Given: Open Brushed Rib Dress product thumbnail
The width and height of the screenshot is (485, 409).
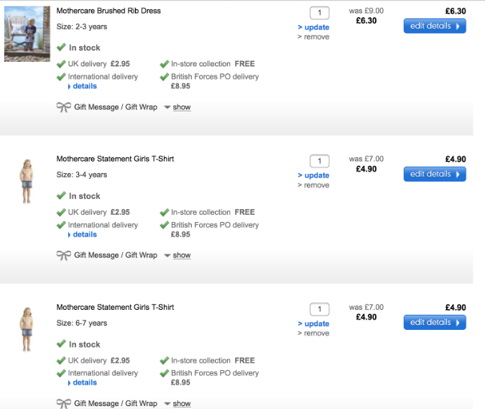Looking at the screenshot, I should [x=27, y=34].
